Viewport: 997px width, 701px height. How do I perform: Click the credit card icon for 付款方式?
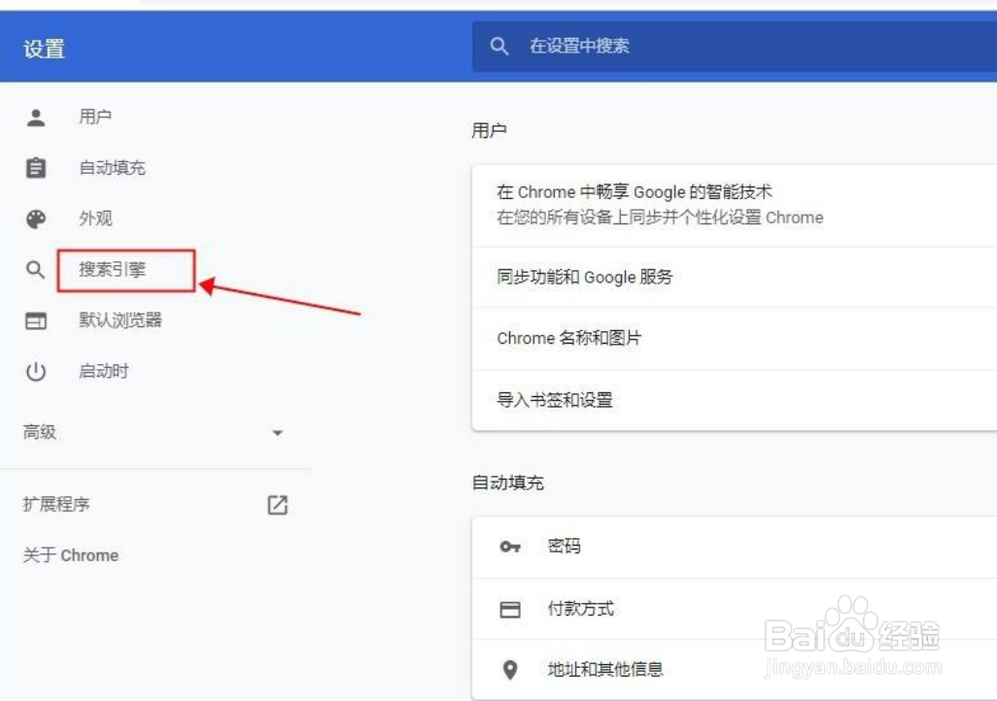(x=510, y=610)
